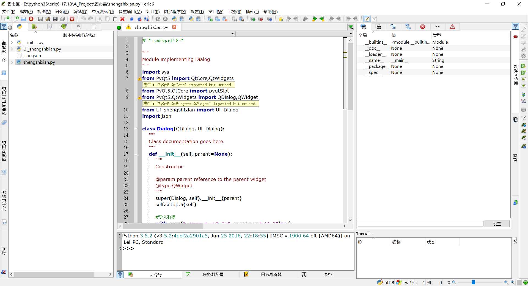528x286 pixels.
Task: Expand the __init__.py tree node
Action: tap(12, 43)
